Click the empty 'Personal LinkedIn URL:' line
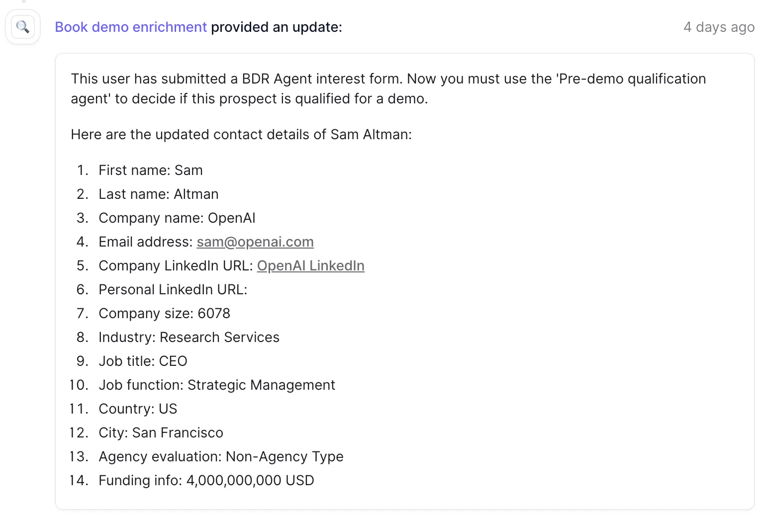This screenshot has height=515, width=760. pyautogui.click(x=173, y=290)
